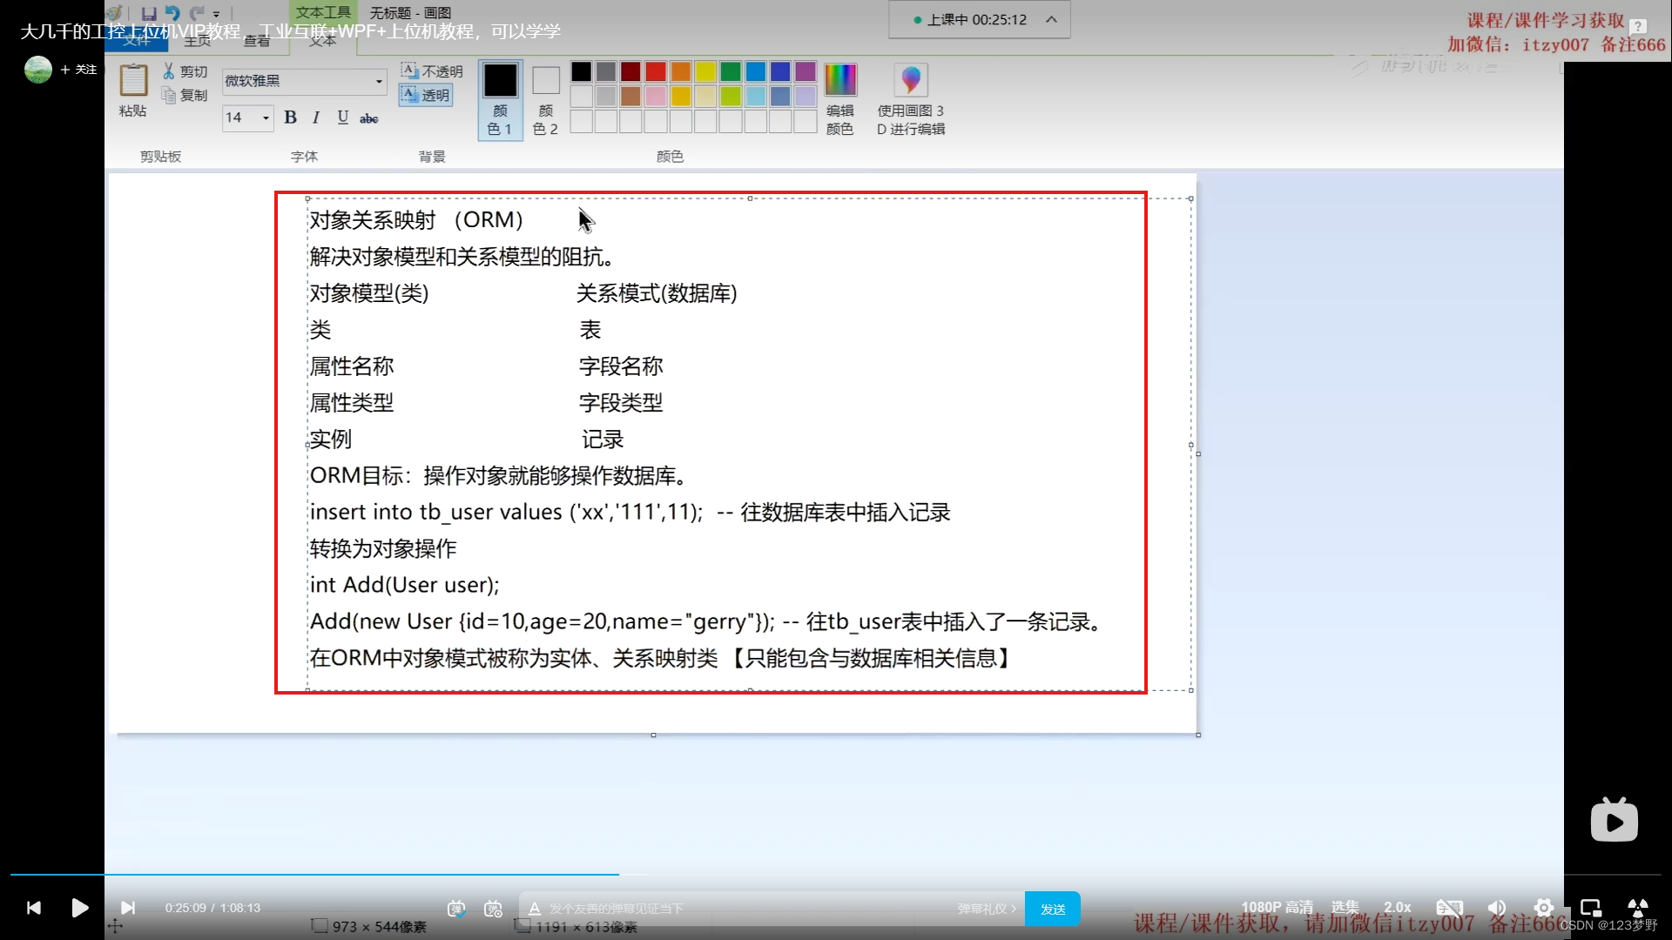Screen dimensions: 1672x940
Task: Click 发送 send button
Action: [1053, 909]
